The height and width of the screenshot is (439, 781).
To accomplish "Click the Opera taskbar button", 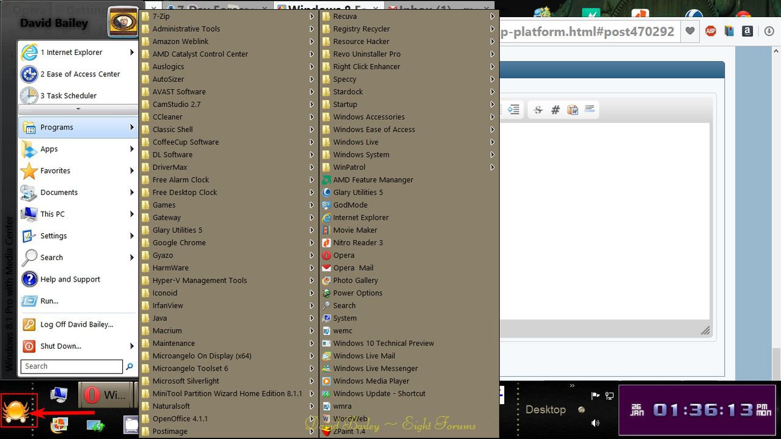I will 106,395.
